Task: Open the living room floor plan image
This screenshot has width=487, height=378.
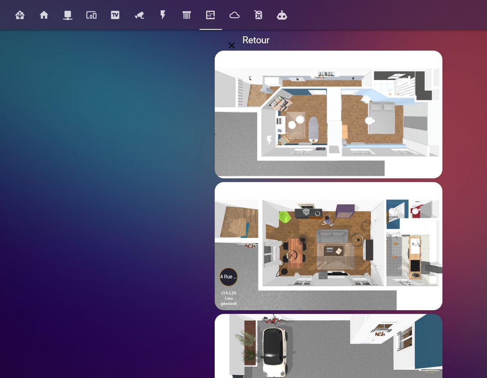Action: [328, 246]
